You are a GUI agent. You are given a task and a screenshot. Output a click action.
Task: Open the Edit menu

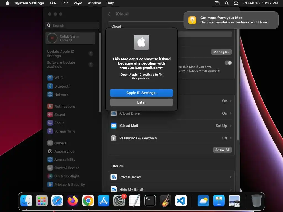[x=64, y=3]
